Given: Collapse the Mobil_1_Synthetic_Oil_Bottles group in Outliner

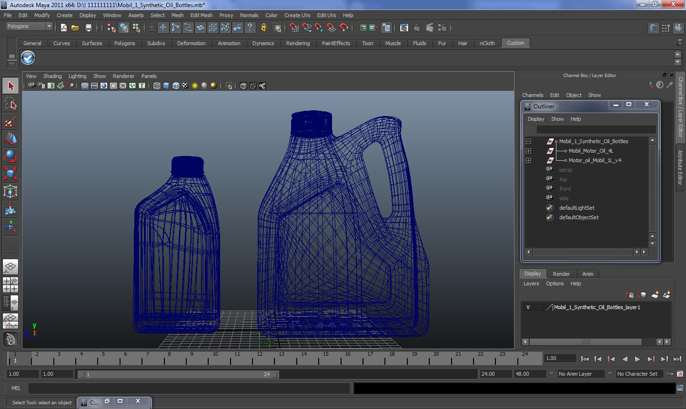Looking at the screenshot, I should click(528, 141).
